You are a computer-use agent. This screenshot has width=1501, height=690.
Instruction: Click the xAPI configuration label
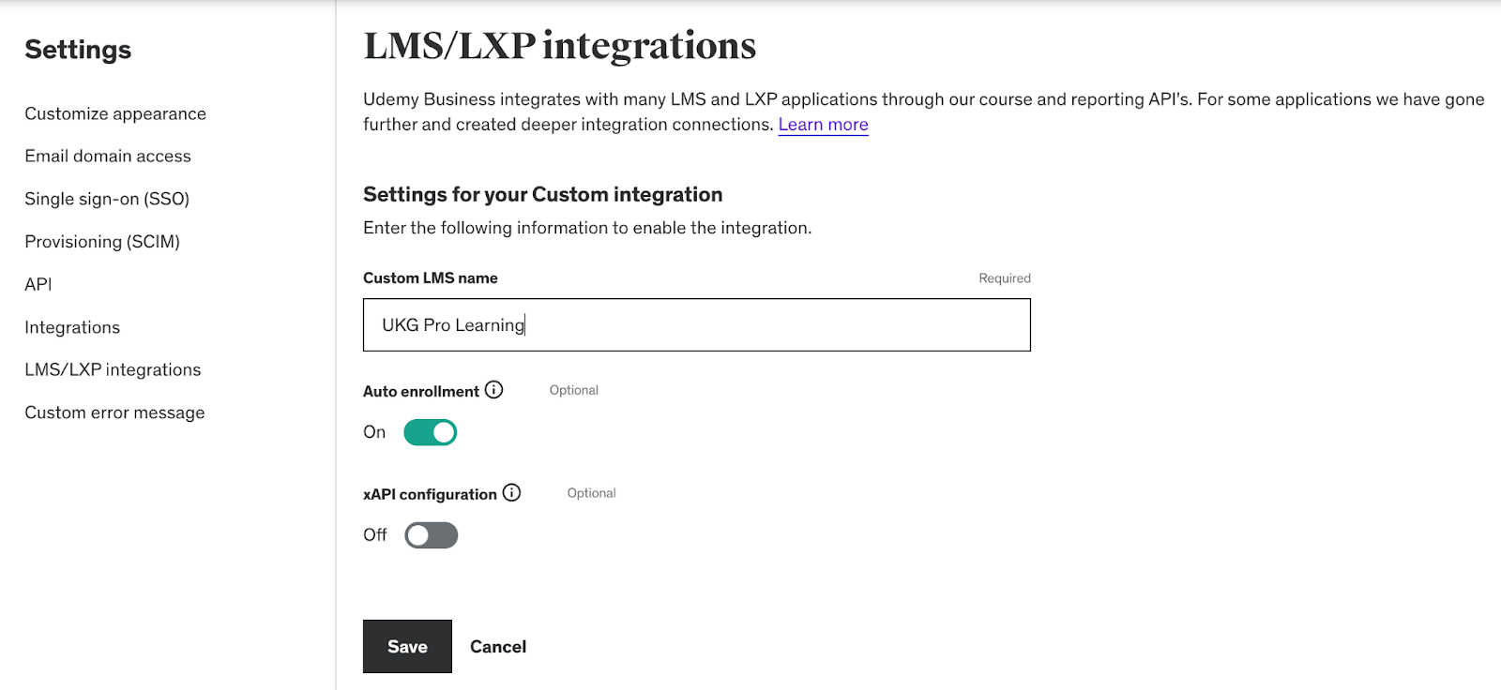(430, 494)
